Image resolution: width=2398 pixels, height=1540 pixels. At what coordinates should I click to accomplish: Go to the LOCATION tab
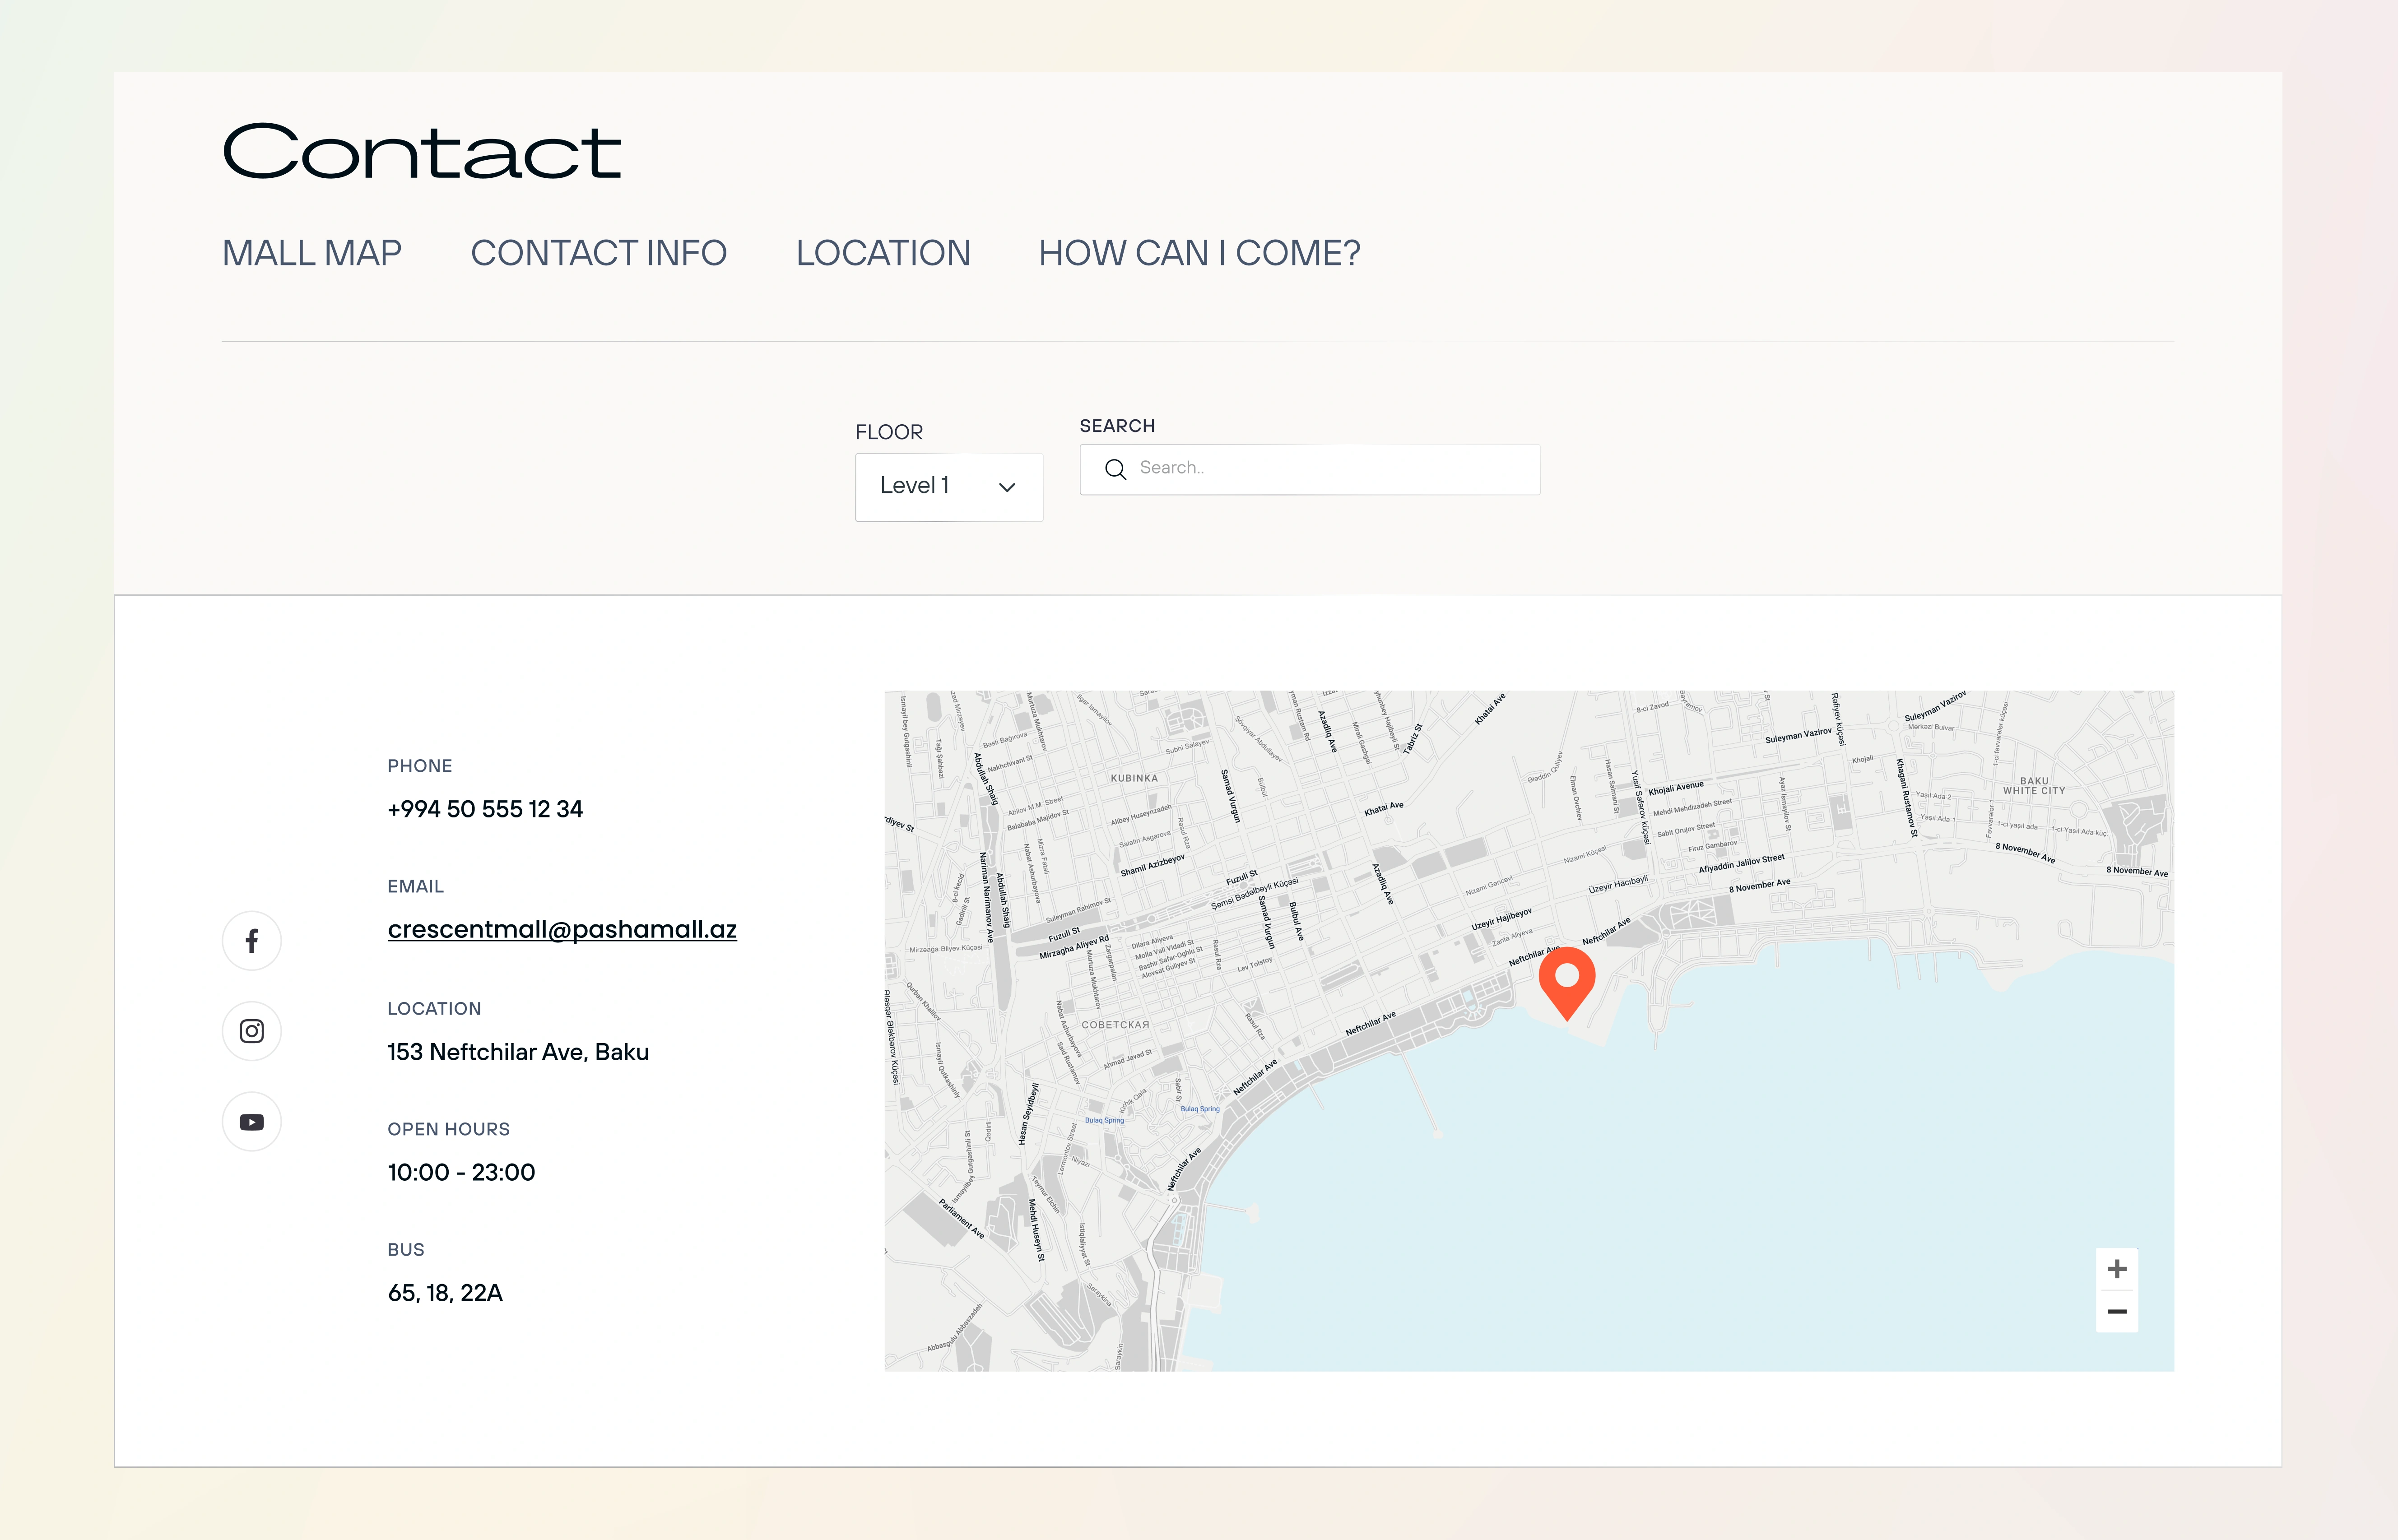pyautogui.click(x=882, y=253)
